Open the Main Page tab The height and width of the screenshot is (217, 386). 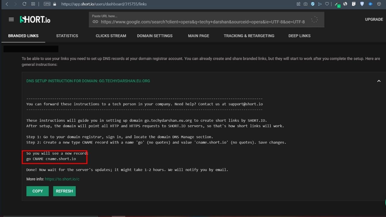198,36
